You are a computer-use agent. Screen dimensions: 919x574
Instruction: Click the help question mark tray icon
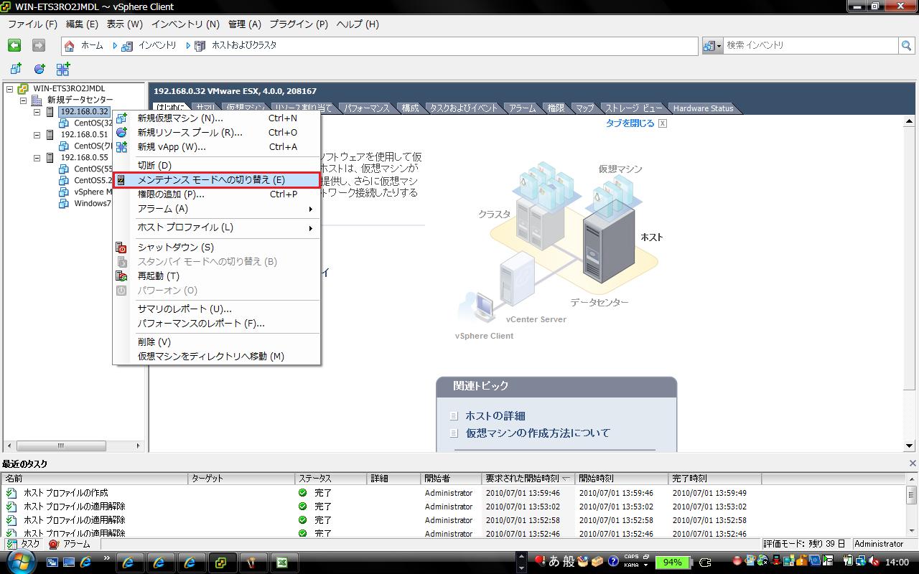[613, 562]
